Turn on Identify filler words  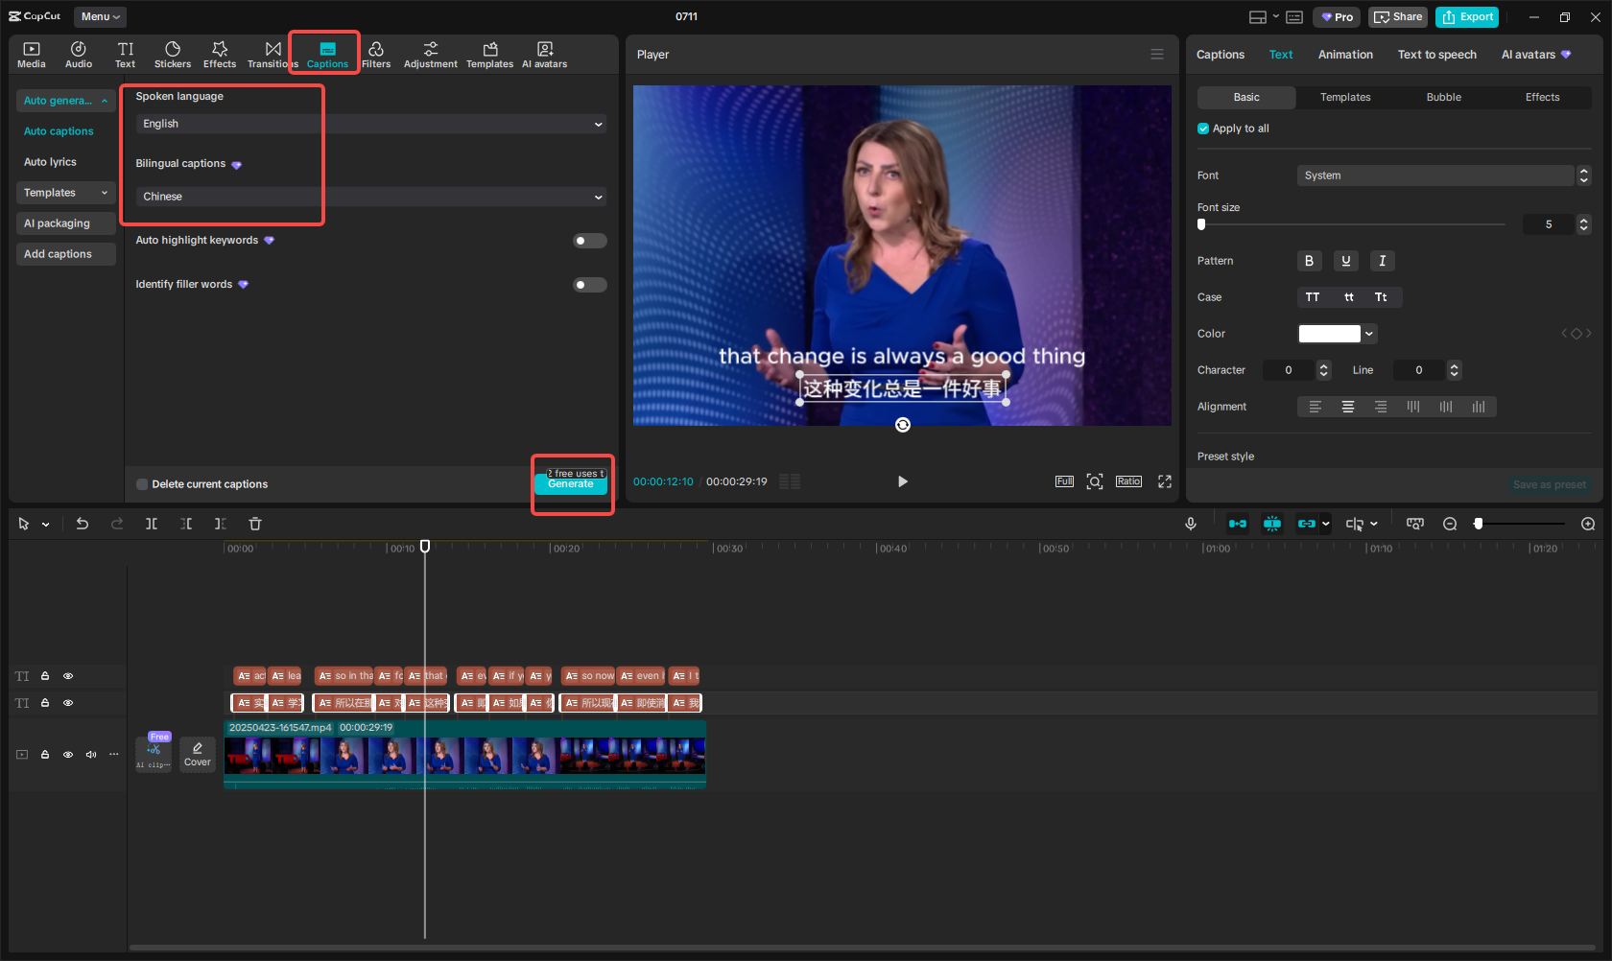click(589, 285)
